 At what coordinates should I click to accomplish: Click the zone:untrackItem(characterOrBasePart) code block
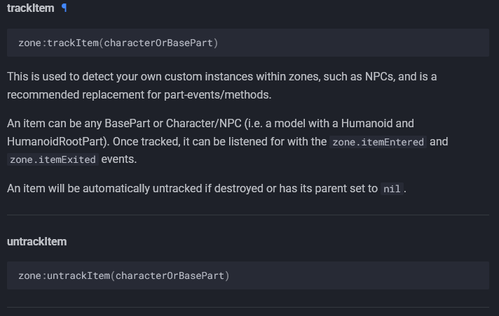pos(248,275)
